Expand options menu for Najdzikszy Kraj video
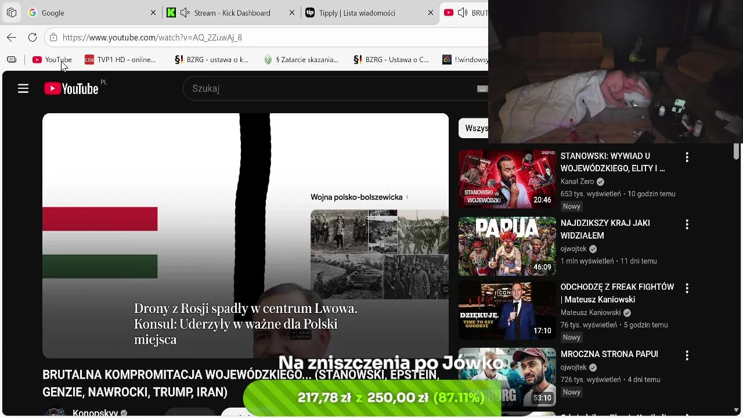 pos(687,224)
